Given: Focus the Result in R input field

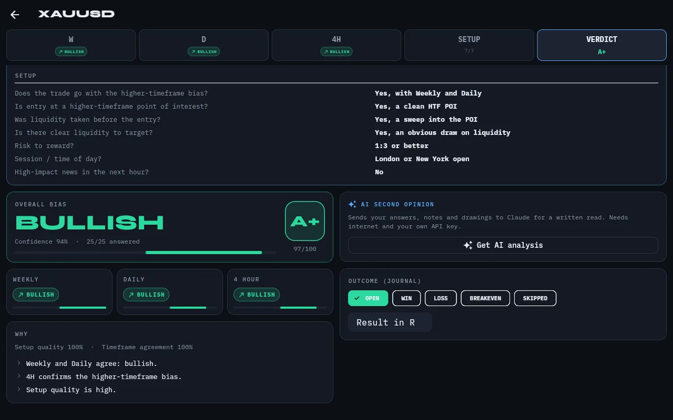Looking at the screenshot, I should point(390,322).
